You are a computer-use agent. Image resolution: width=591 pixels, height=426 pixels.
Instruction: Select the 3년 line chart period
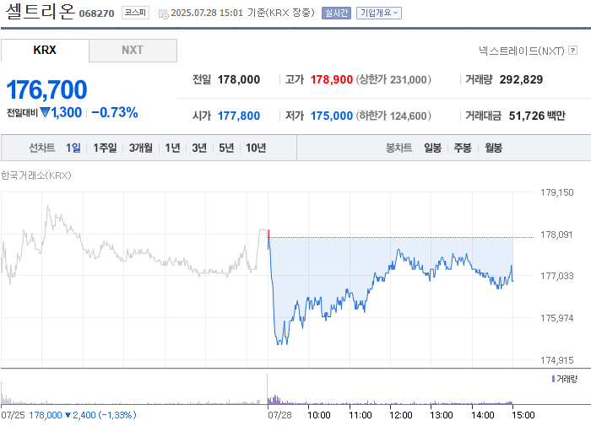[199, 148]
